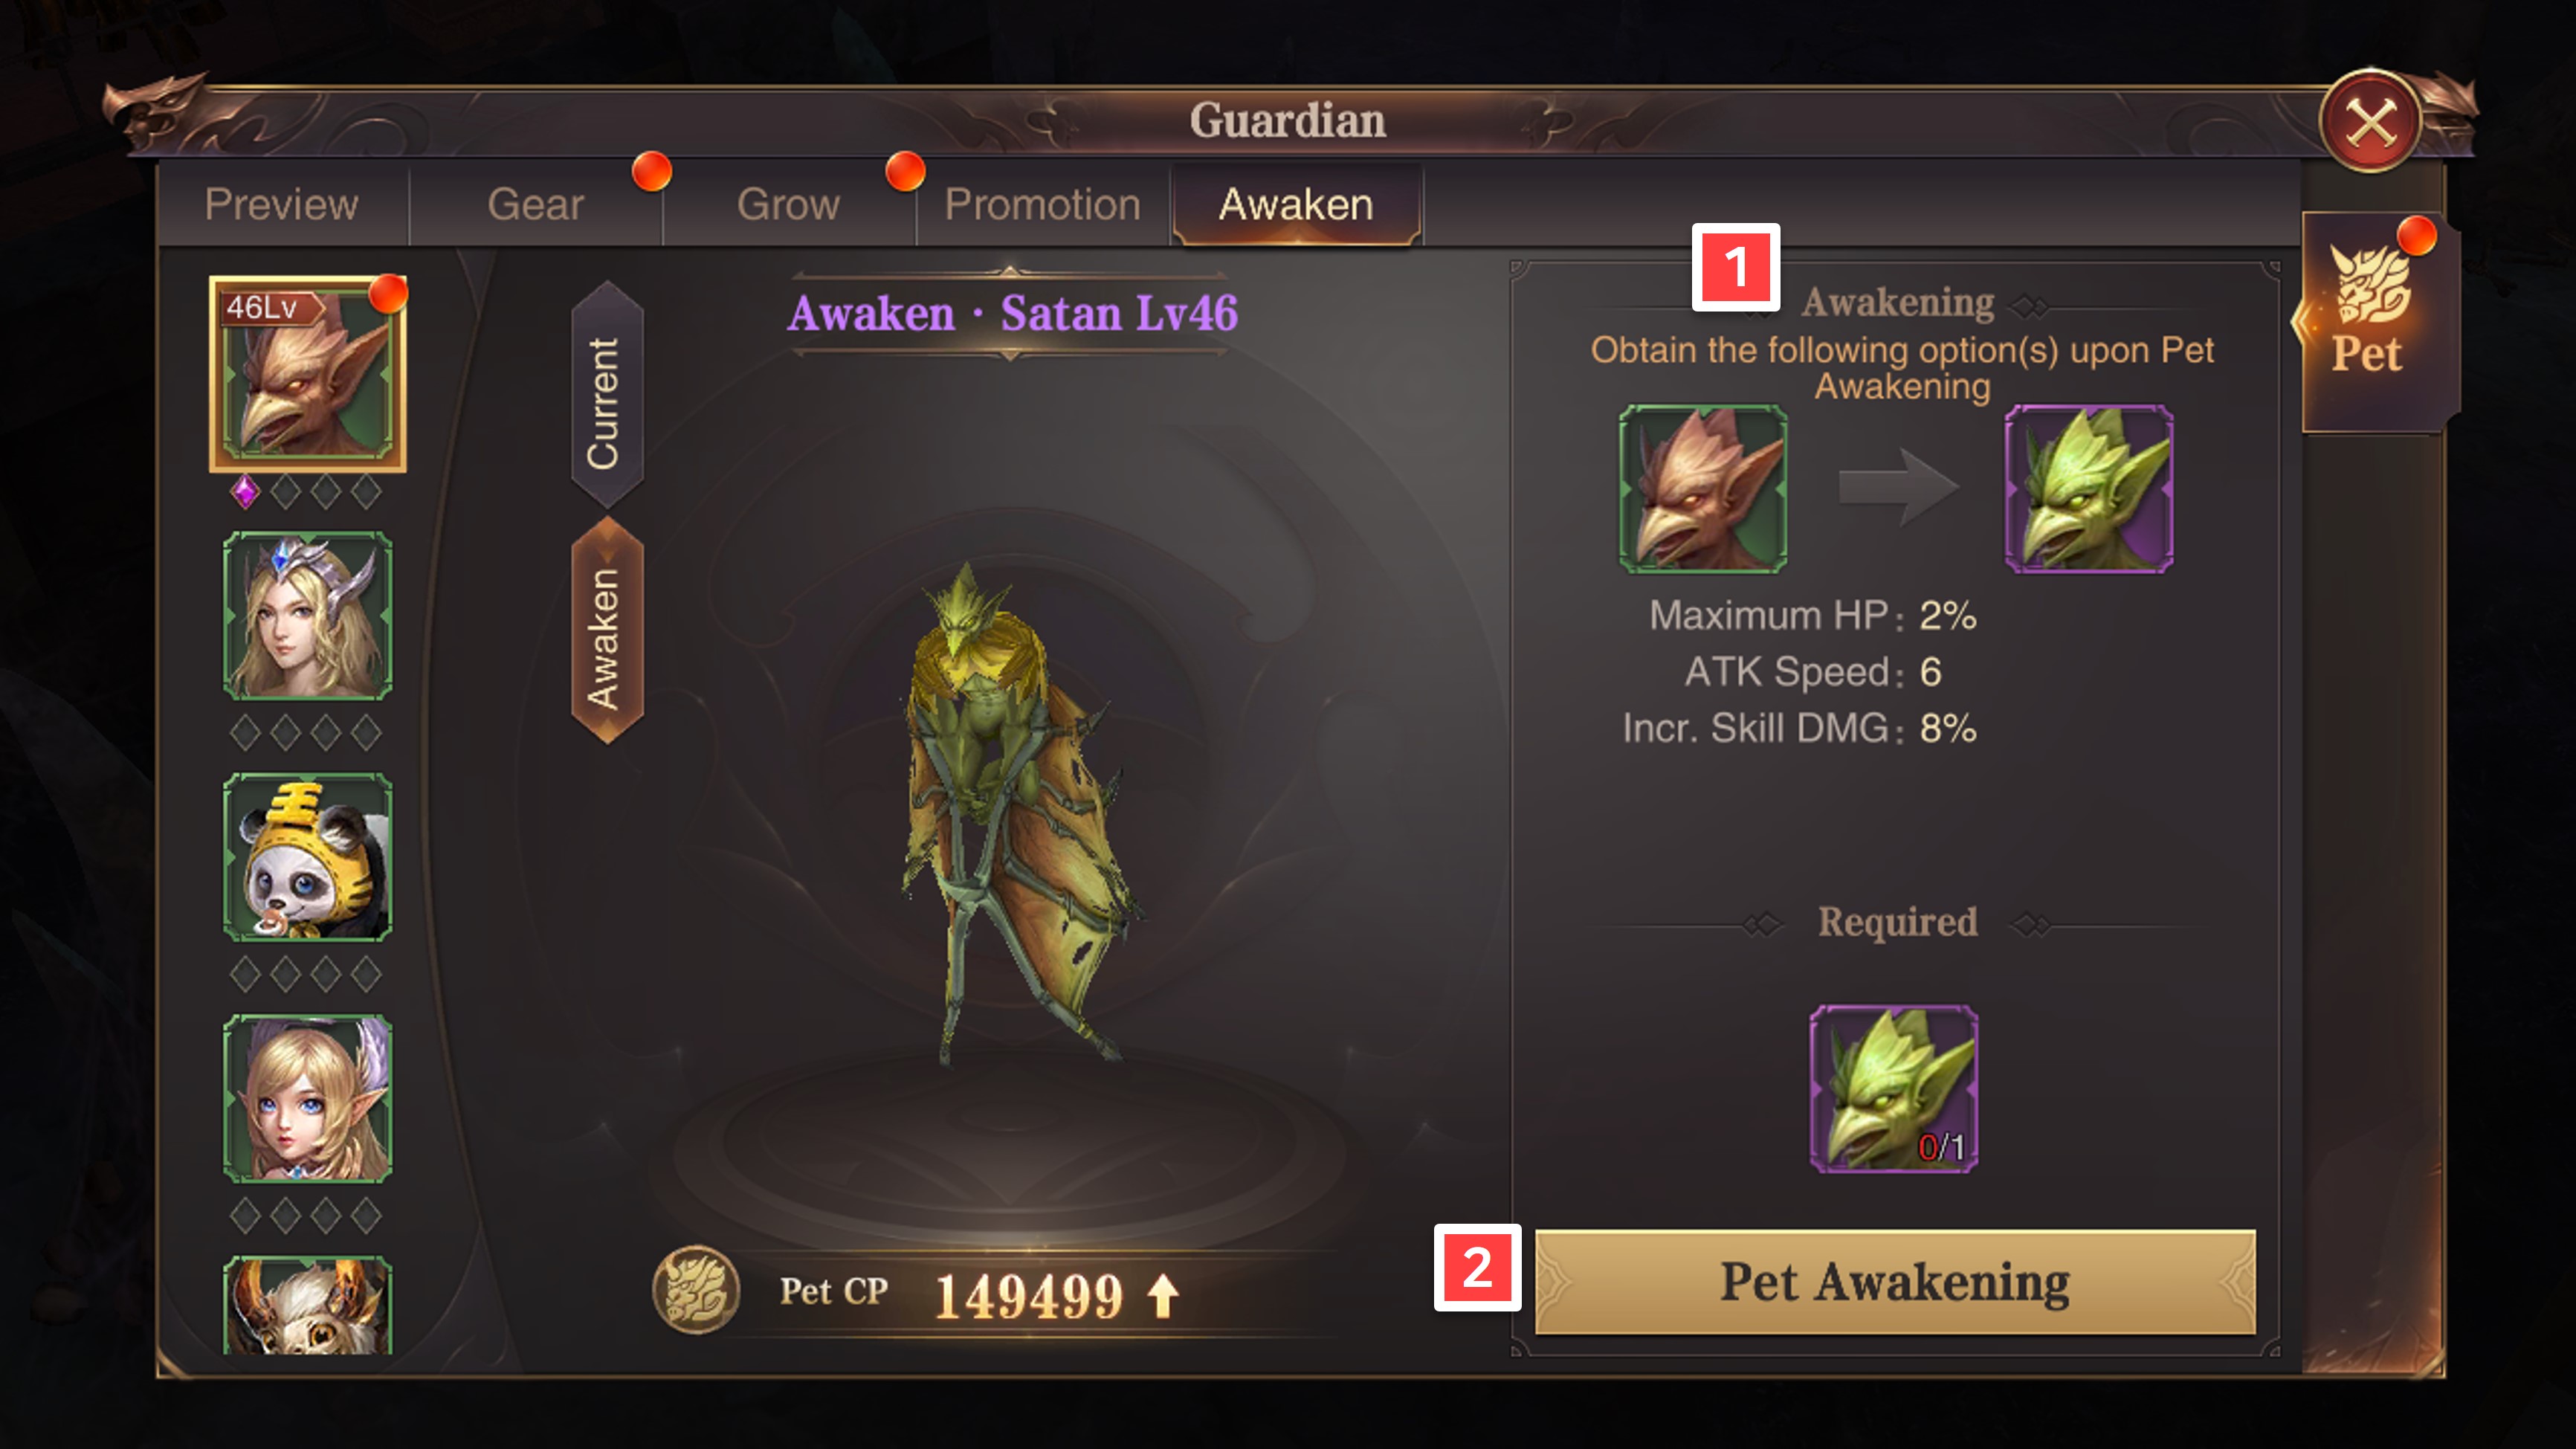Tap the required green Satan material 0/1

[1893, 1089]
